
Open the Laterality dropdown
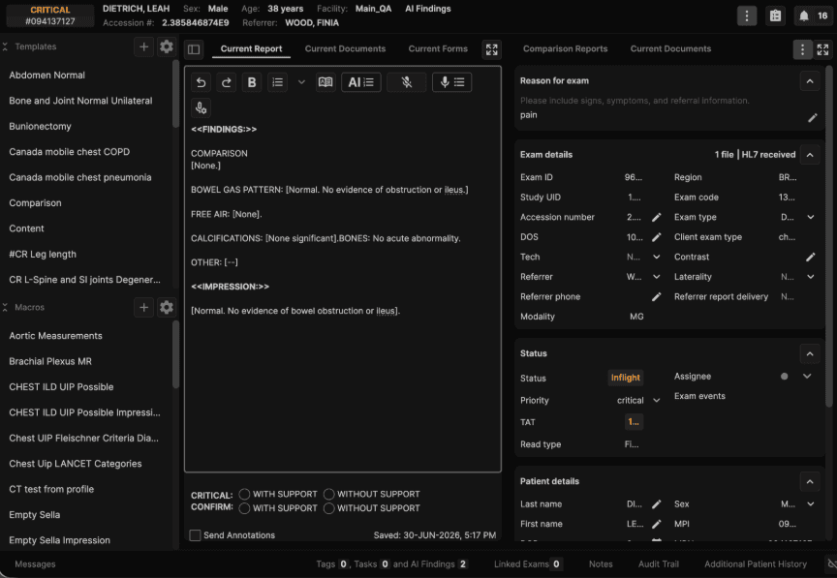click(x=811, y=277)
